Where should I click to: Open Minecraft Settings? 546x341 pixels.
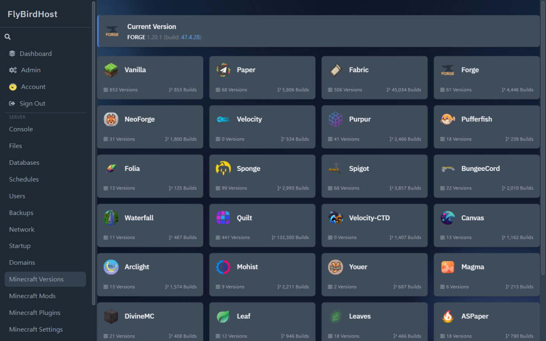[x=45, y=329]
